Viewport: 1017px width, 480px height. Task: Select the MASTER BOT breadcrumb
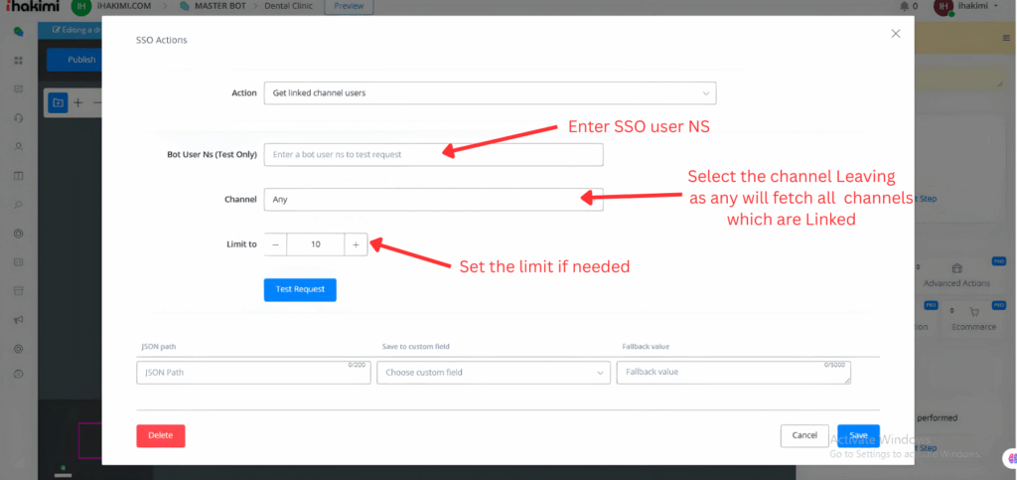tap(220, 6)
